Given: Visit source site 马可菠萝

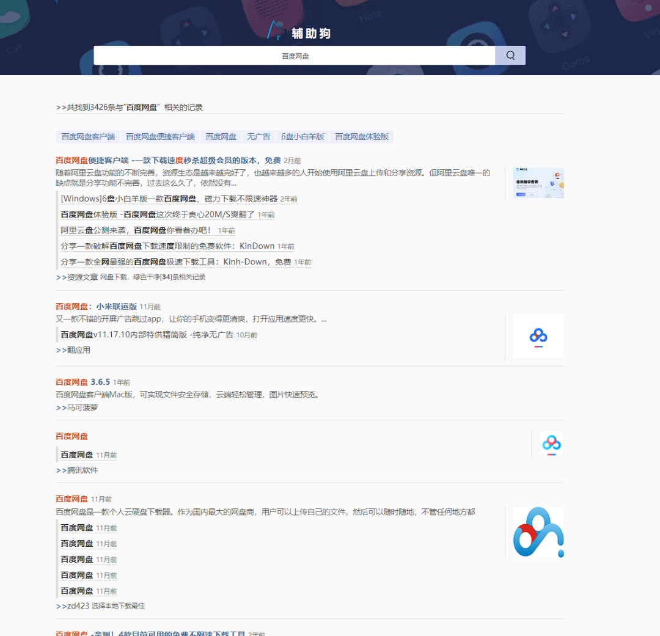Looking at the screenshot, I should (82, 408).
